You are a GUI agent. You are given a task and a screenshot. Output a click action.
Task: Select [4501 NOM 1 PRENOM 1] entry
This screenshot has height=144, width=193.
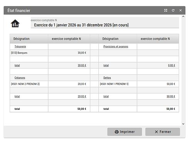click(x=114, y=84)
